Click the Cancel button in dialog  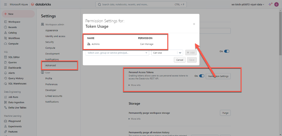point(180,60)
